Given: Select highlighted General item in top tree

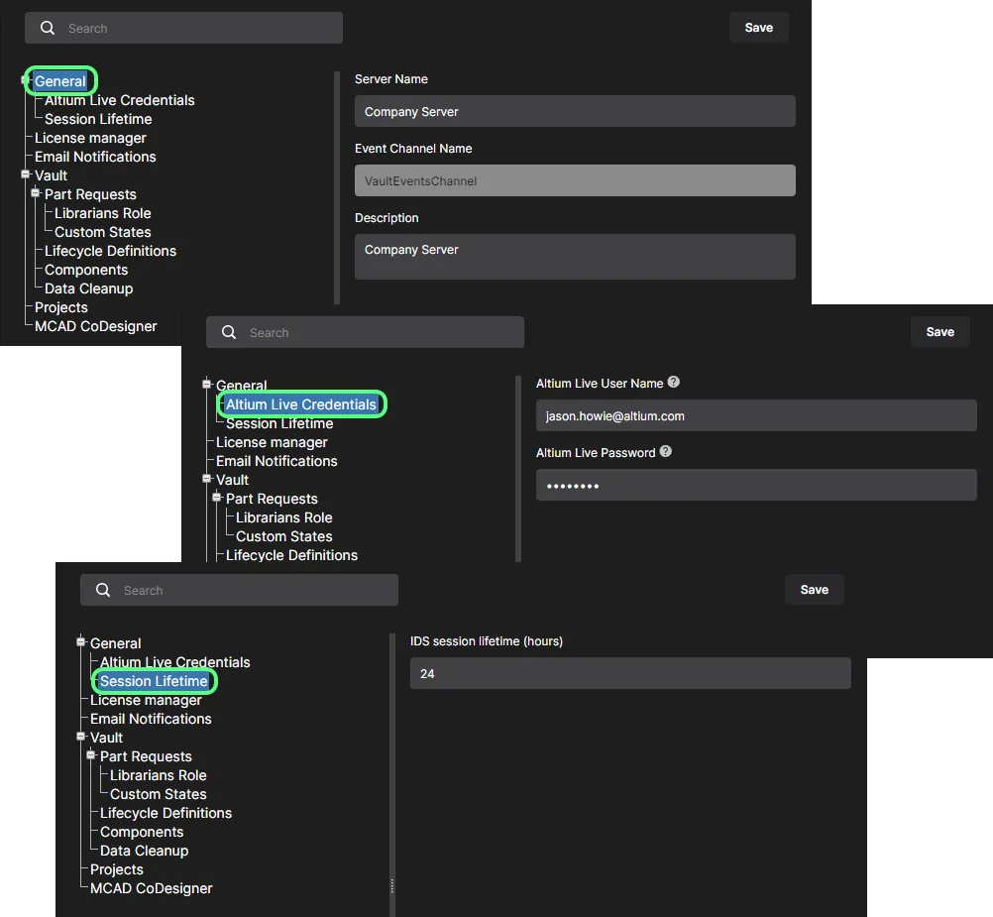Looking at the screenshot, I should point(60,81).
